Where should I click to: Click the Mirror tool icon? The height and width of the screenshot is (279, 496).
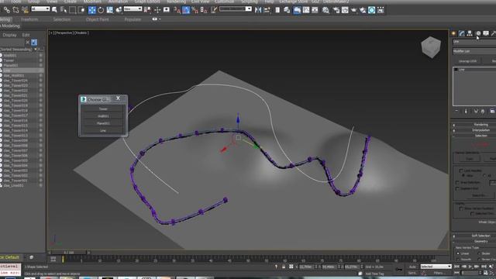coord(258,10)
